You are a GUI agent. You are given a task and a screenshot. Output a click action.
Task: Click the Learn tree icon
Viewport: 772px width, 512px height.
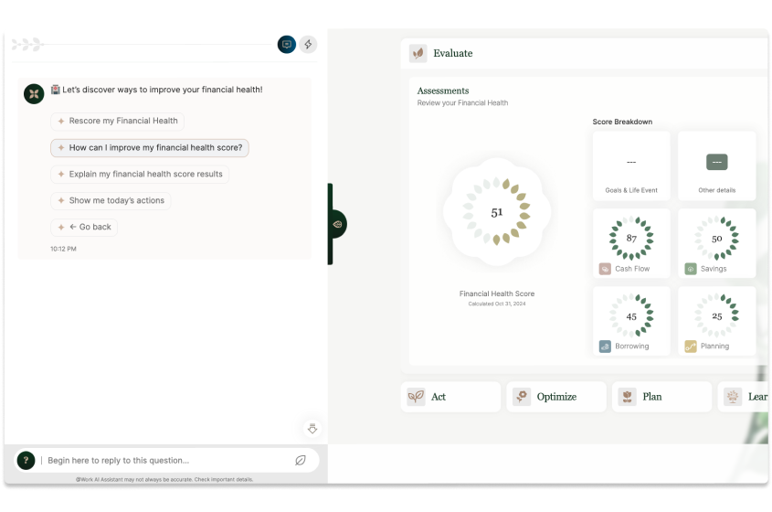click(x=733, y=397)
